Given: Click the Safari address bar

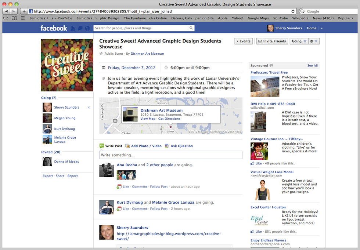Looking at the screenshot, I should point(162,11).
